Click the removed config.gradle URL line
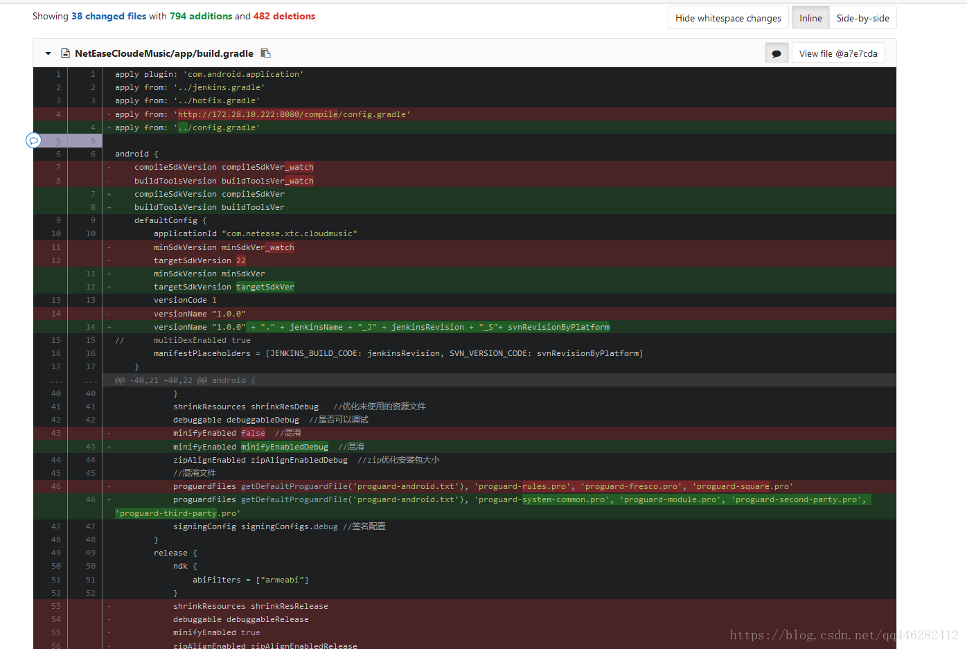Screen dimensions: 967x649 [x=263, y=114]
